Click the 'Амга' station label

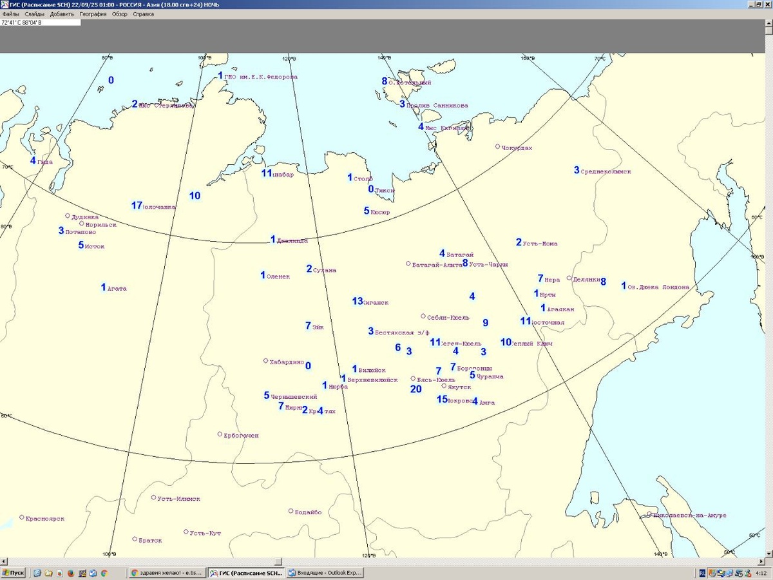(487, 403)
